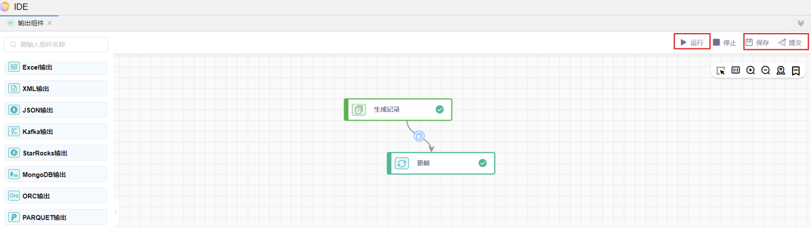Image resolution: width=811 pixels, height=228 pixels.
Task: Click the 更新 node's refresh icon
Action: [402, 163]
